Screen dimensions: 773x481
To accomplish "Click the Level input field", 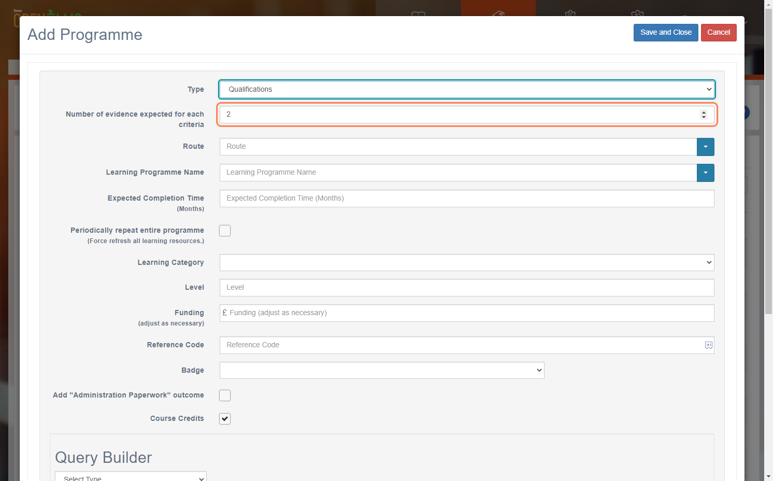I will tap(467, 288).
